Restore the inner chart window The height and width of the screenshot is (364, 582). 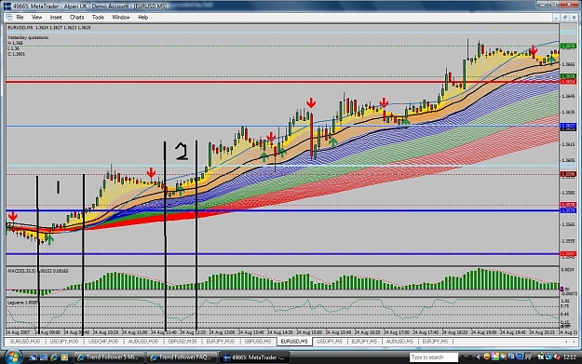click(x=565, y=17)
